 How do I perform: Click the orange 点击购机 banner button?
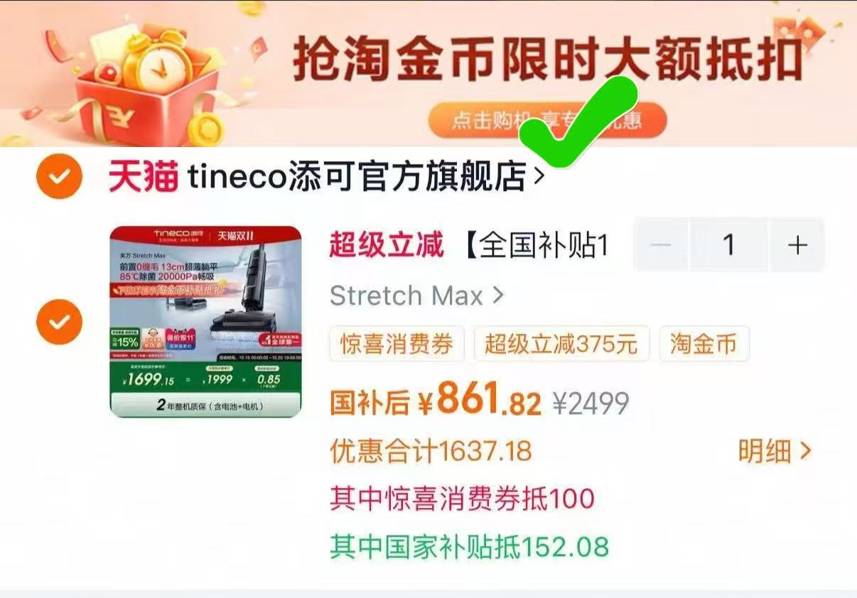click(547, 120)
